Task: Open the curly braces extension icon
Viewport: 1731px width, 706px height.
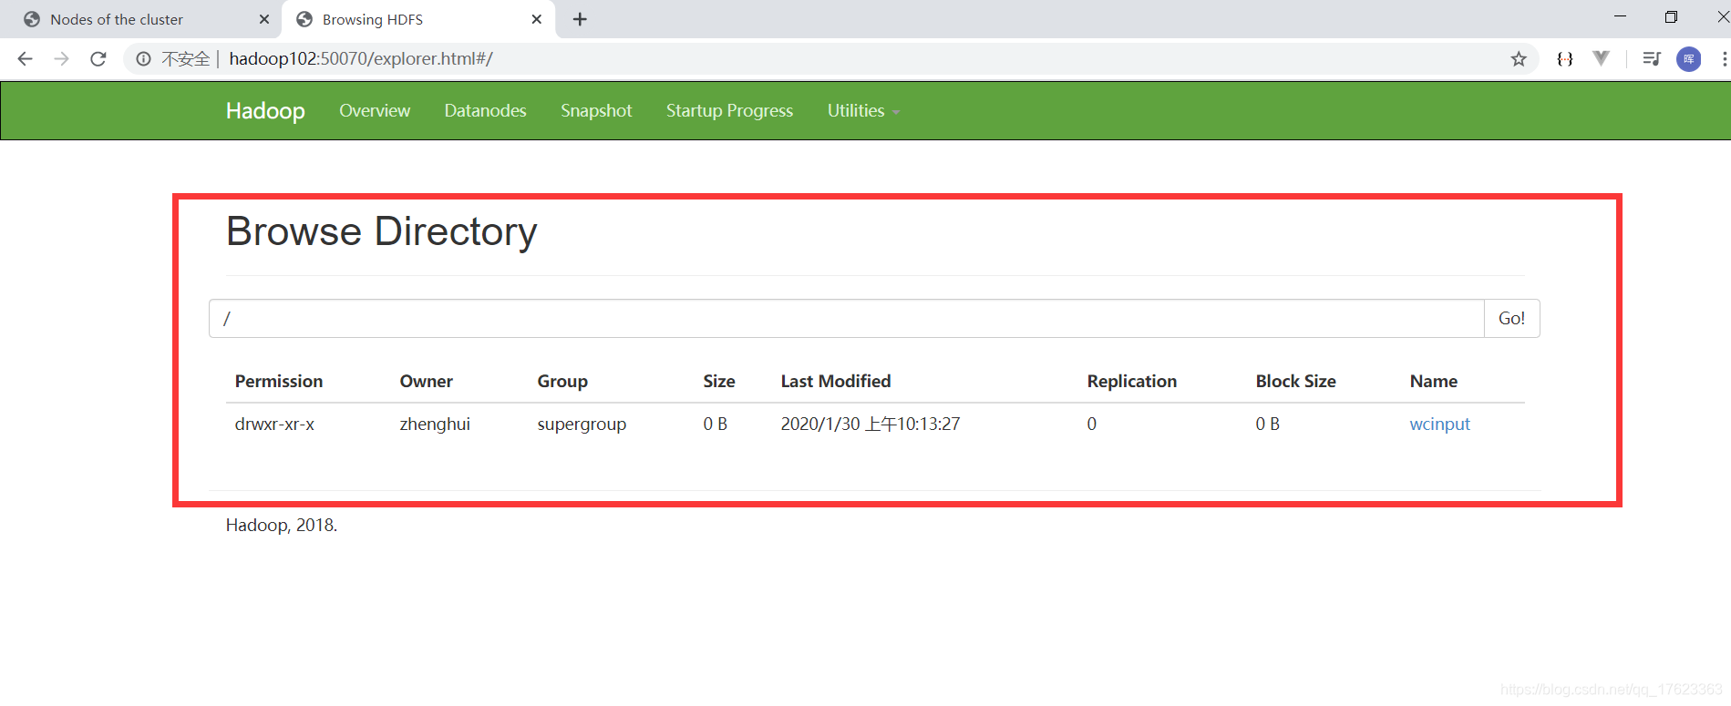Action: pos(1565,59)
